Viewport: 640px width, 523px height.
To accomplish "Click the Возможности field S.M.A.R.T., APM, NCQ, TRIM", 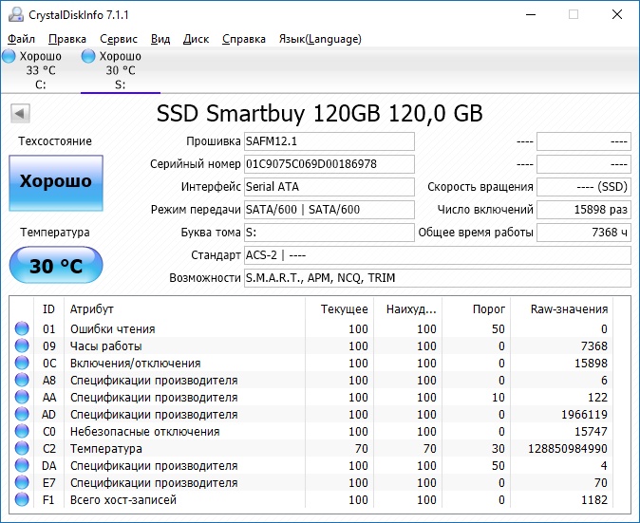I will tap(438, 278).
